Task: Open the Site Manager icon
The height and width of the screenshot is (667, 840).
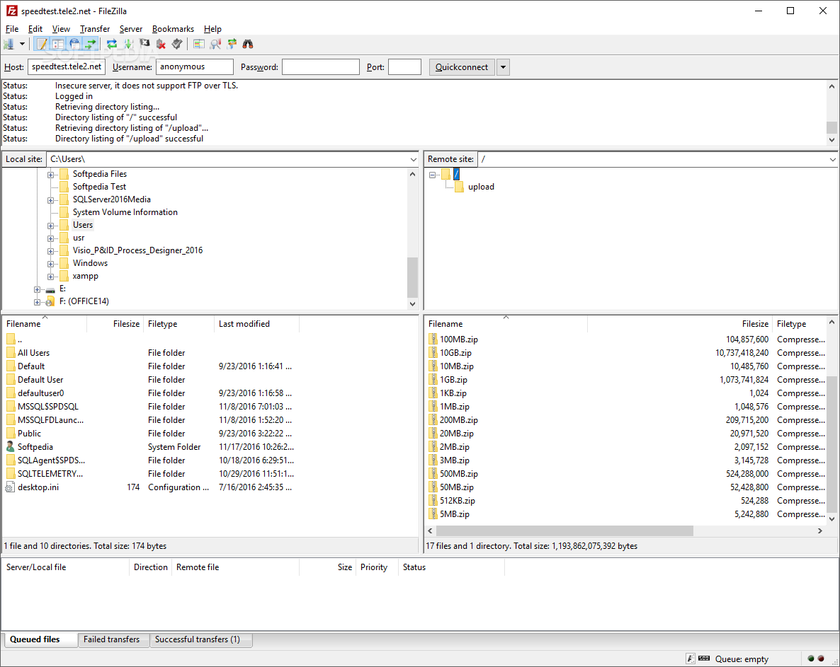Action: (8, 44)
